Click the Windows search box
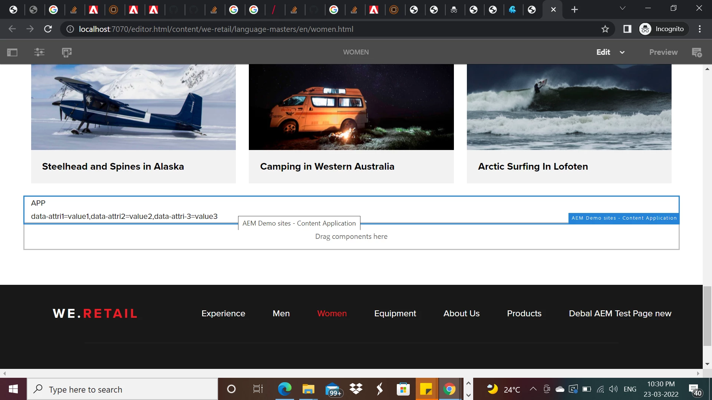The height and width of the screenshot is (400, 712). 122,389
